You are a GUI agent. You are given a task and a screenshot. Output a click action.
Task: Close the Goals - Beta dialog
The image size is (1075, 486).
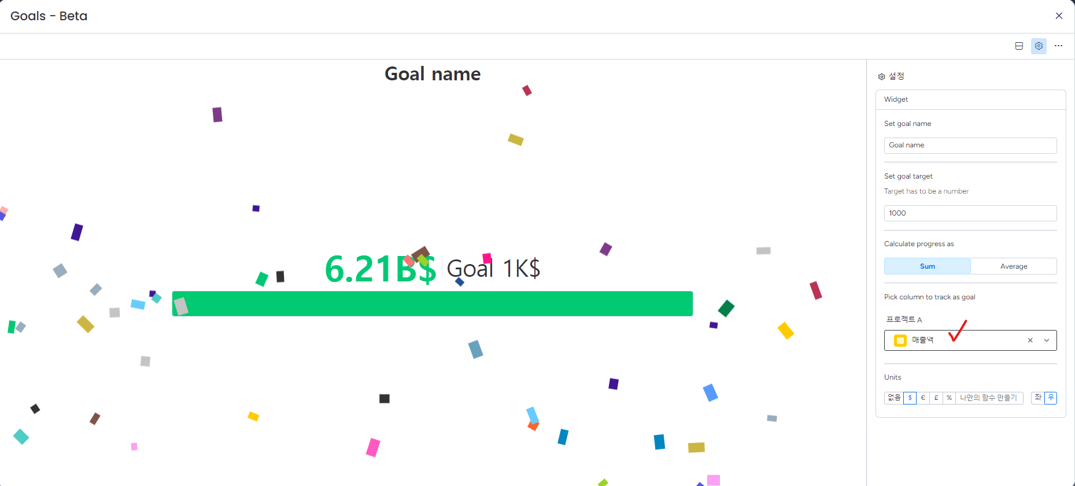(1059, 16)
